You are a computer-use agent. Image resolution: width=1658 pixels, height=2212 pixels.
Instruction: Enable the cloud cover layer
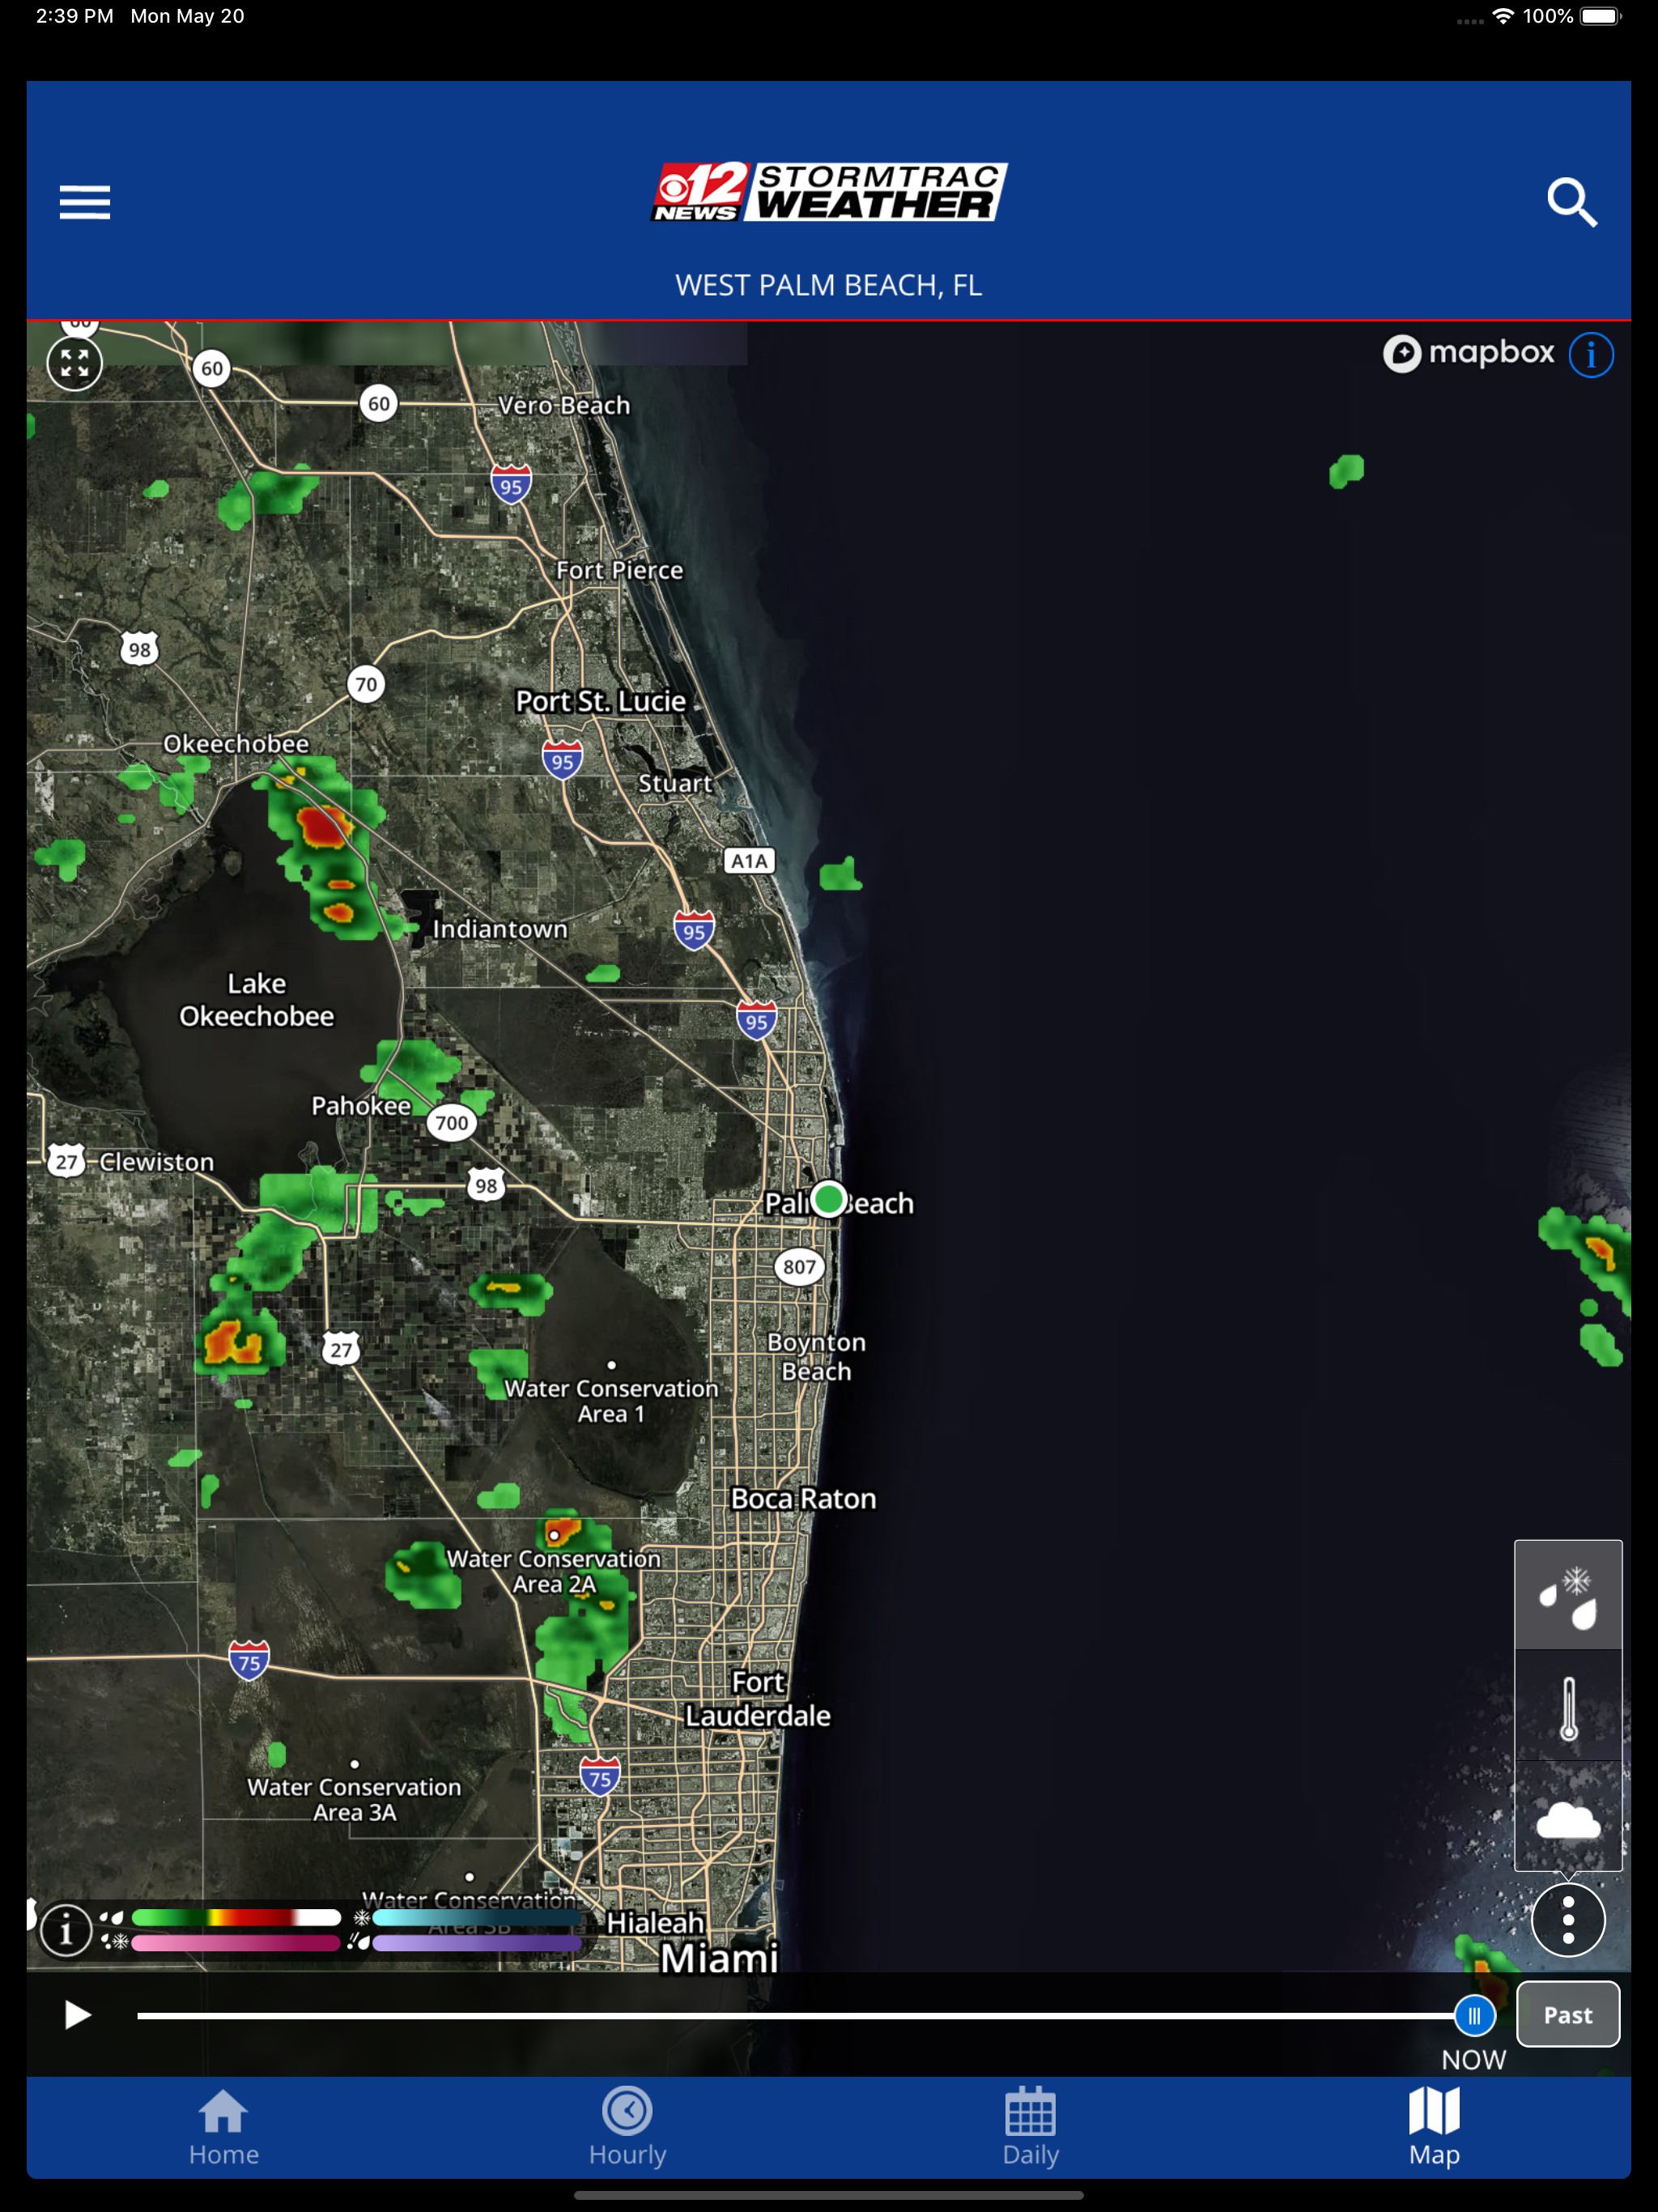click(x=1567, y=1817)
